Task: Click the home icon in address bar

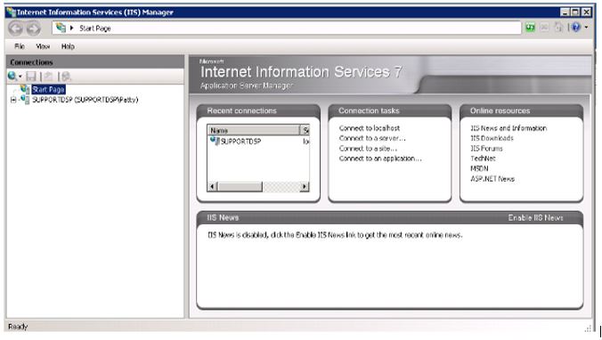Action: click(x=61, y=28)
